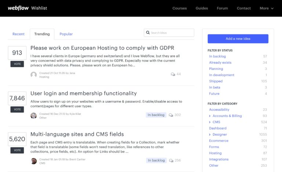Expand the Accounts & Billing category
Image resolution: width=282 pixels, height=172 pixels.
[x=210, y=116]
